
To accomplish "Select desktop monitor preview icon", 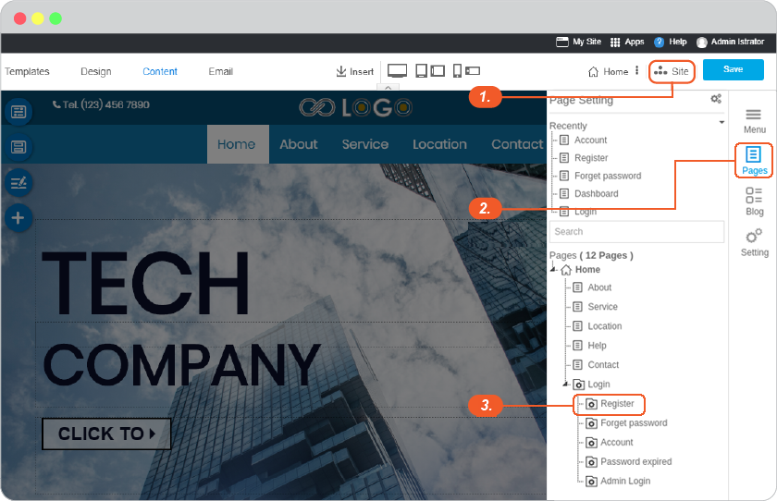I will click(x=397, y=71).
